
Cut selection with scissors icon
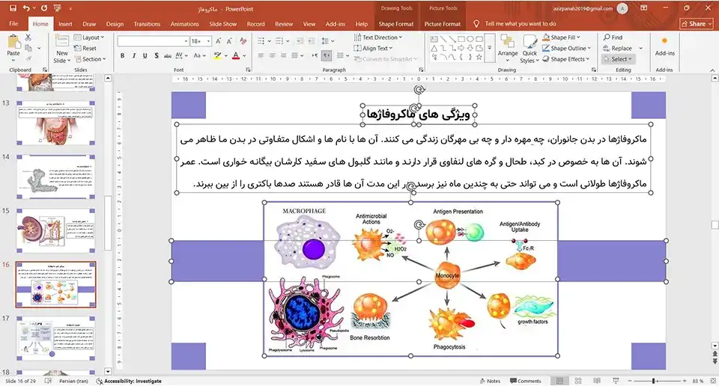pyautogui.click(x=28, y=37)
